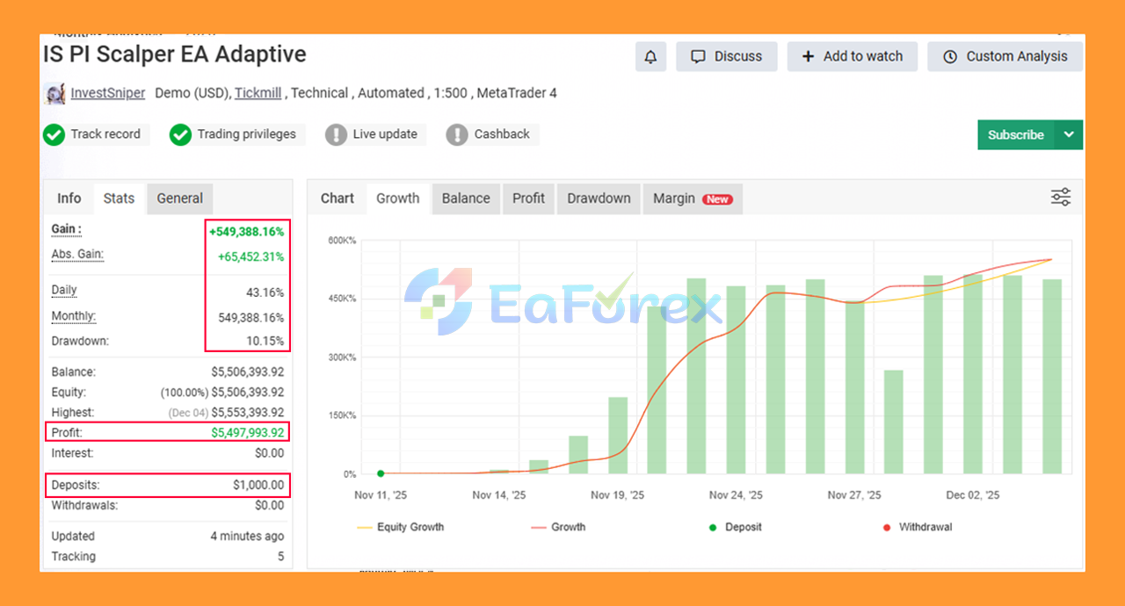Switch to the Drawdown chart tab

[x=599, y=198]
